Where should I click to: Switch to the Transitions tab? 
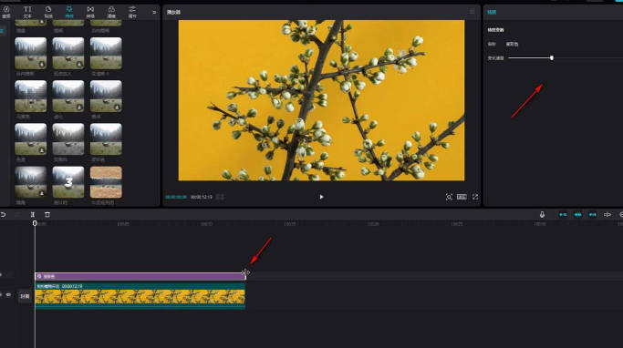90,12
